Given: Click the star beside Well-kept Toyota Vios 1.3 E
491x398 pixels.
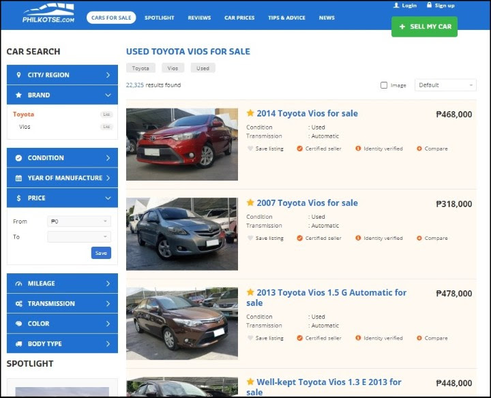Looking at the screenshot, I should (250, 382).
